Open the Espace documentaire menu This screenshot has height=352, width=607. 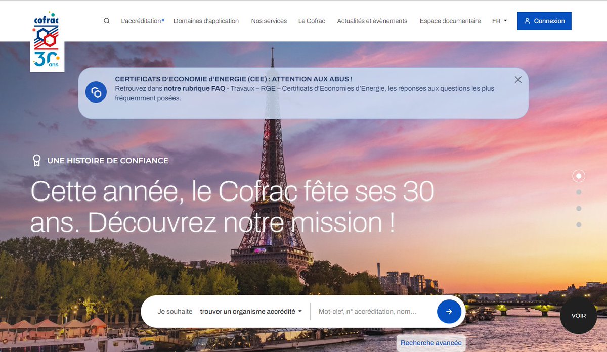tap(450, 21)
